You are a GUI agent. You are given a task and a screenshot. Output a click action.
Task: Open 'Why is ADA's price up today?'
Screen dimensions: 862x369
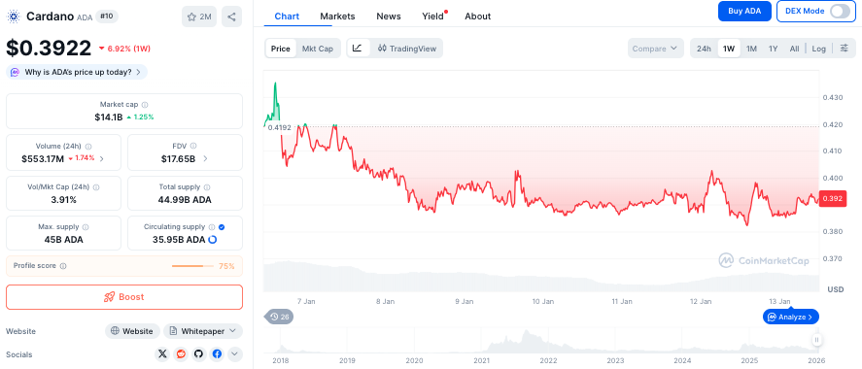tap(77, 72)
